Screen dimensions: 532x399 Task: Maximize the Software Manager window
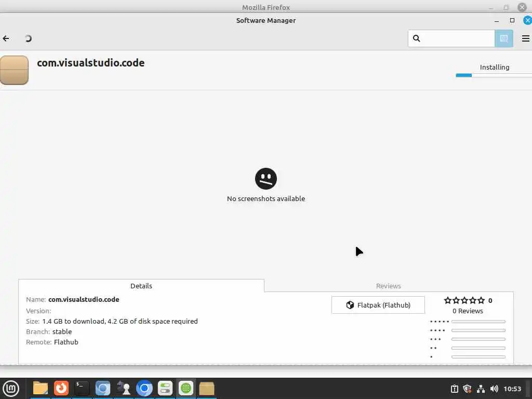click(512, 20)
